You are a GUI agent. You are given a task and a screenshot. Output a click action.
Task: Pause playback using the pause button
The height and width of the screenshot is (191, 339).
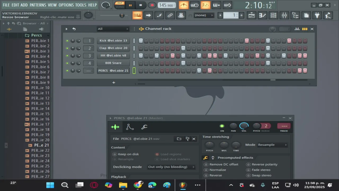click(130, 5)
